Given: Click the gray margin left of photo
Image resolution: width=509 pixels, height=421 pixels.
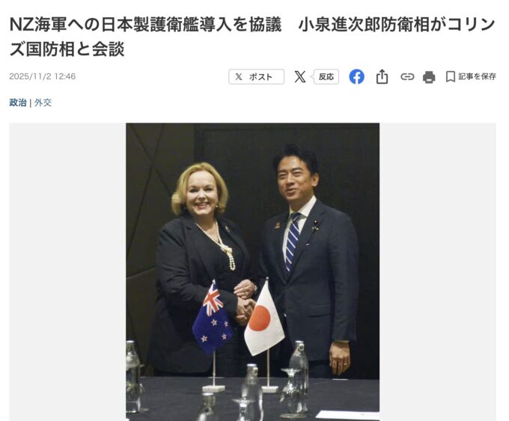Looking at the screenshot, I should pos(67,271).
